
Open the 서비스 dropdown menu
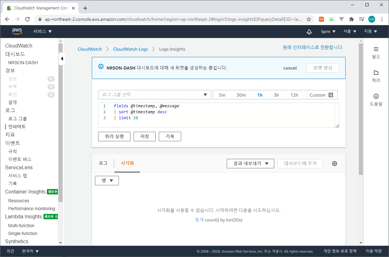pyautogui.click(x=42, y=31)
